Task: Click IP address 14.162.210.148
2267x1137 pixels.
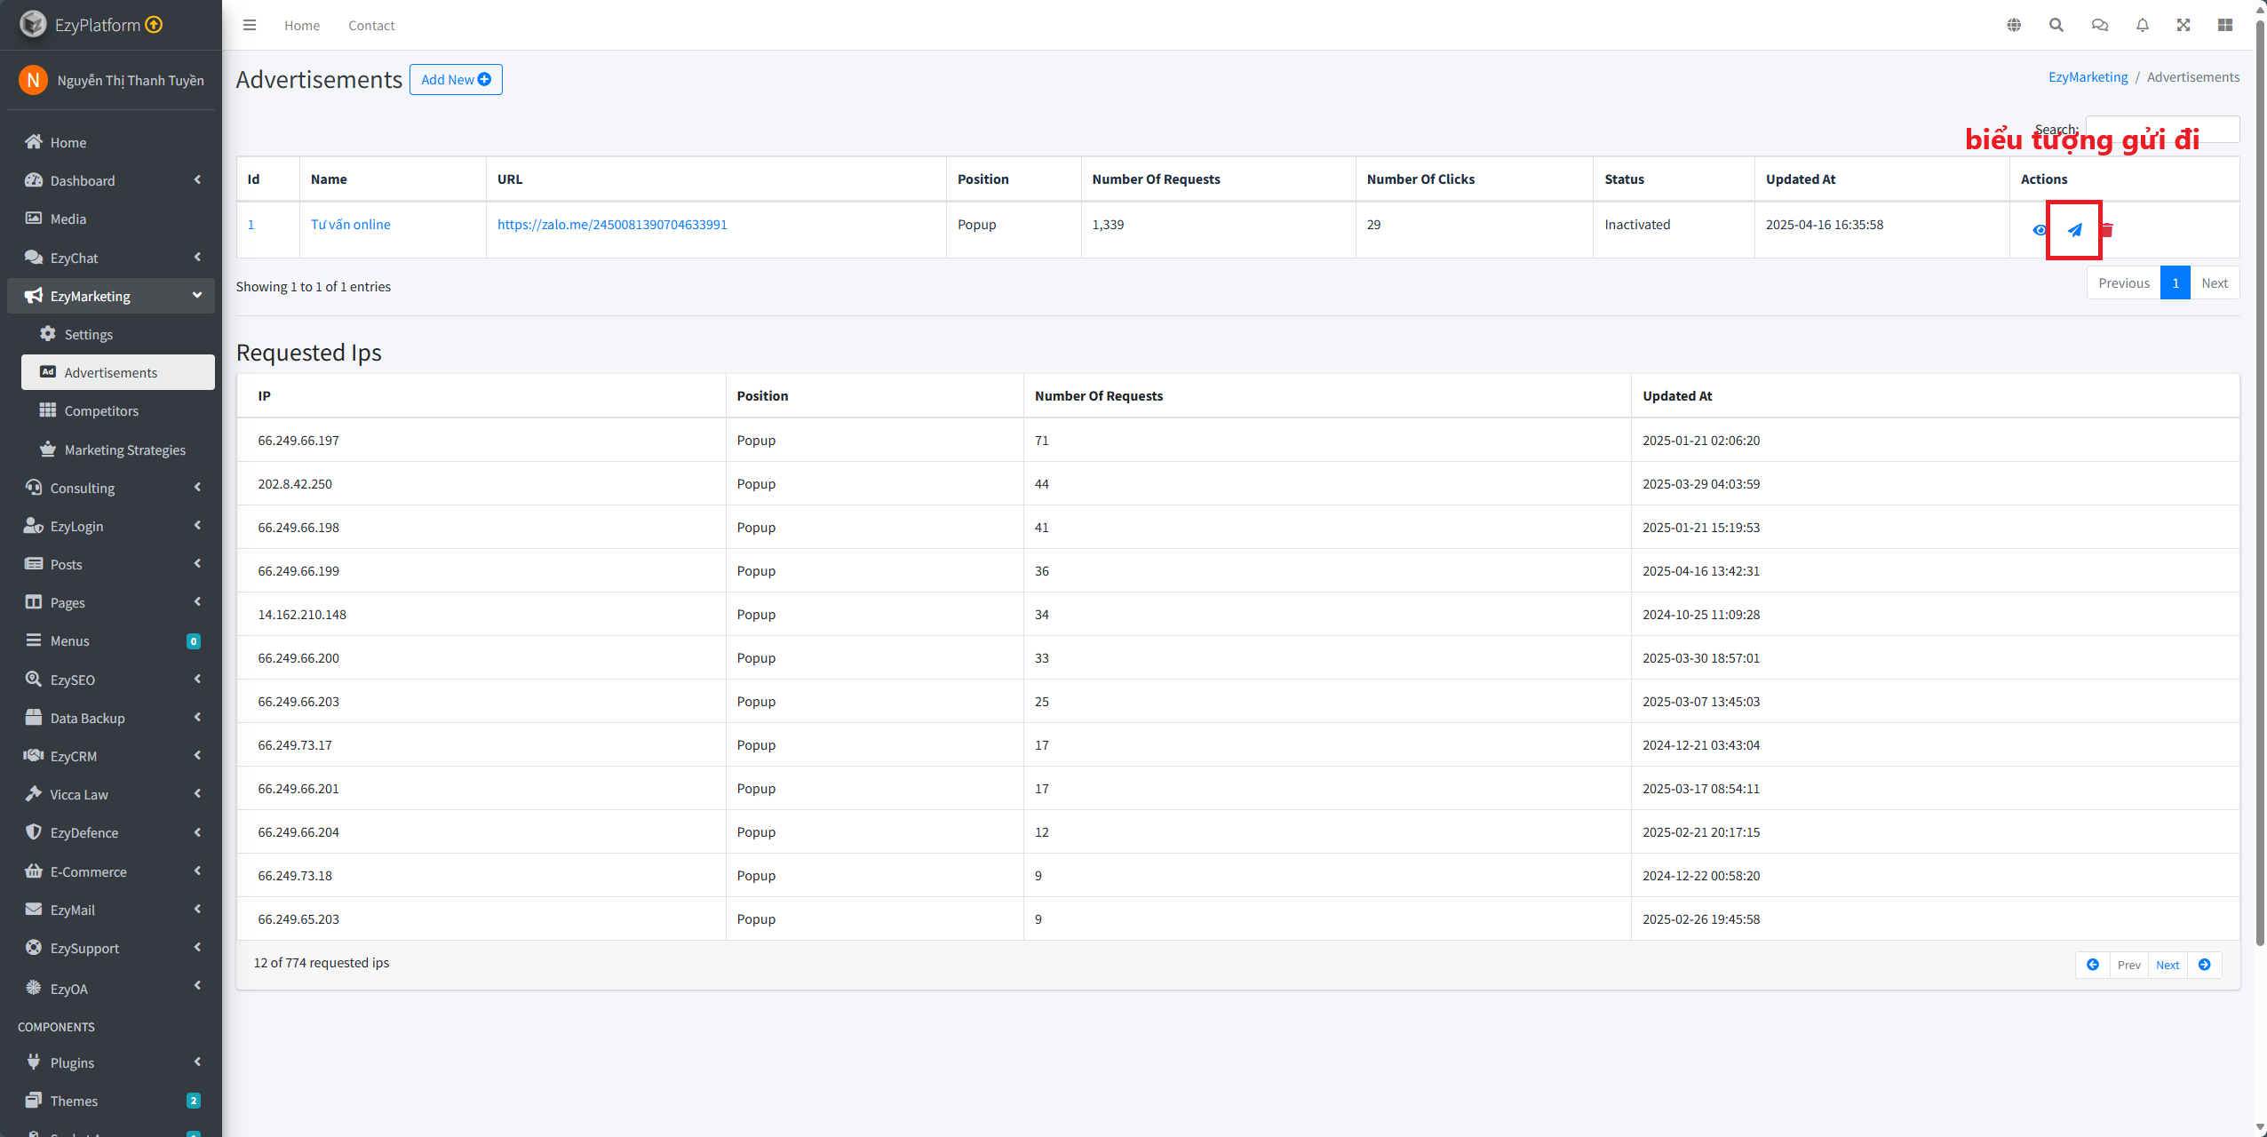Action: pyautogui.click(x=302, y=614)
